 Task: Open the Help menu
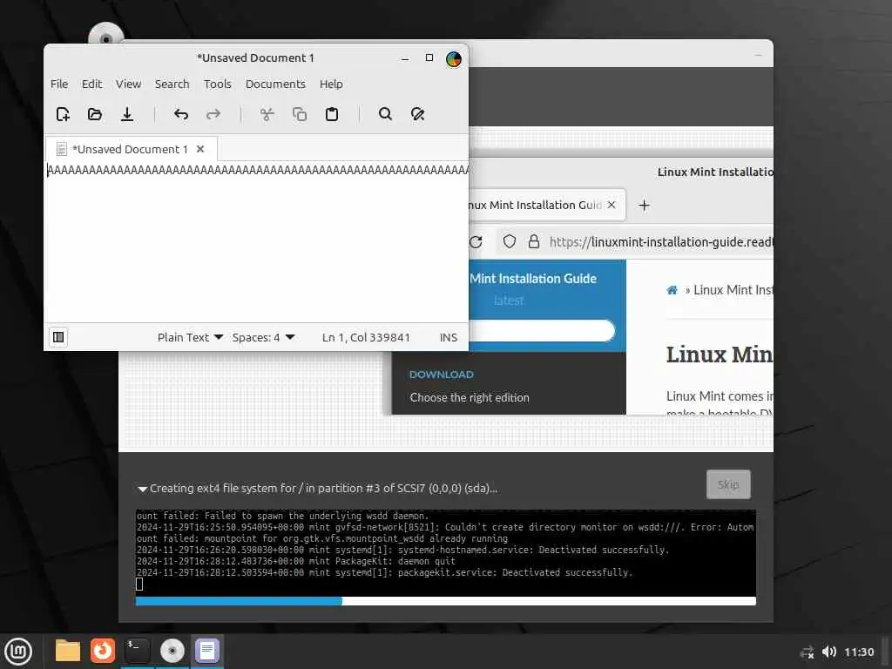click(331, 84)
